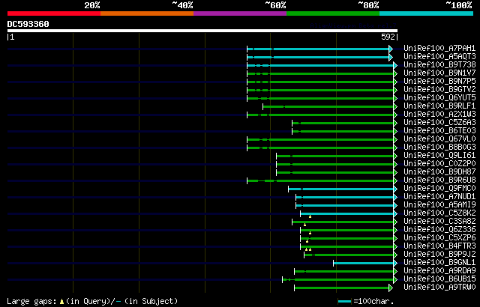480x307 pixels.
Task: Click the cyan 100char scale bar
Action: pos(345,302)
